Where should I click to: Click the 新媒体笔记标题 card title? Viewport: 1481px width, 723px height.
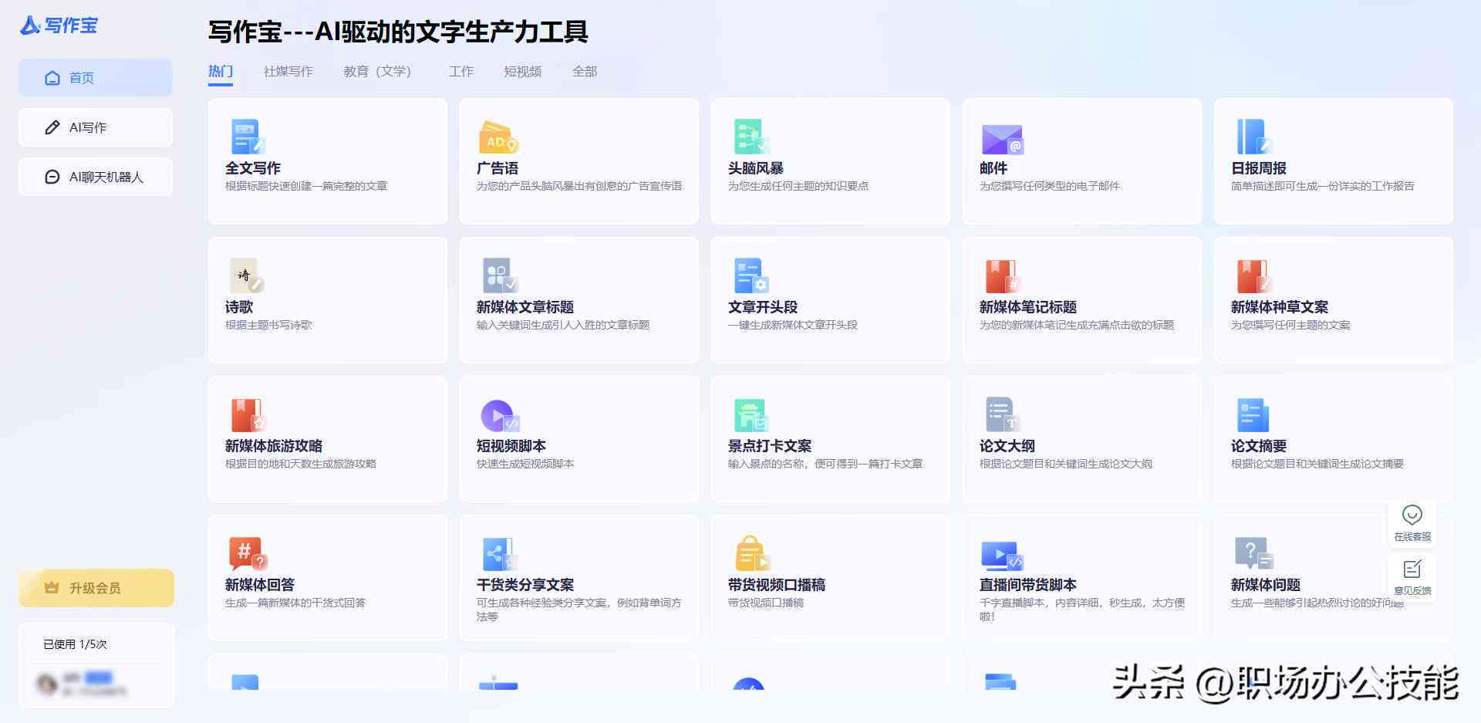1028,307
